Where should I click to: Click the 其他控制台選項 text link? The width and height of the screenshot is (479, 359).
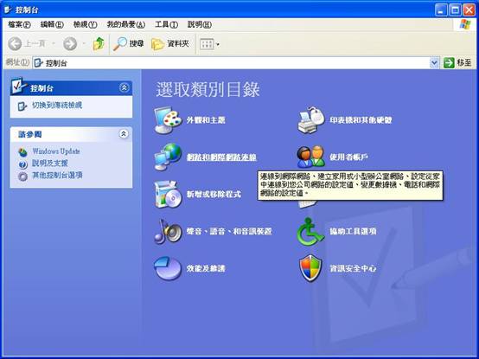pyautogui.click(x=57, y=176)
